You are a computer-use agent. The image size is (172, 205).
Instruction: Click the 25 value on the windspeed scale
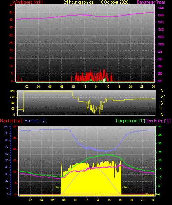[11, 43]
